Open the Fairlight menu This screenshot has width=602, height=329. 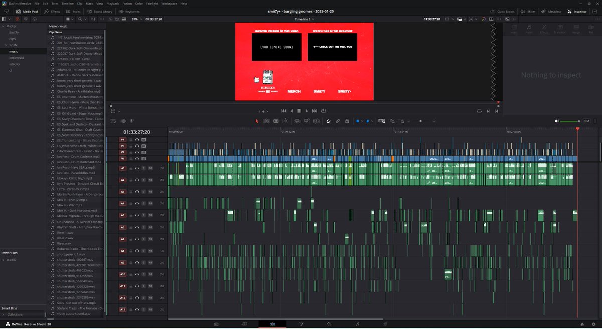point(152,3)
